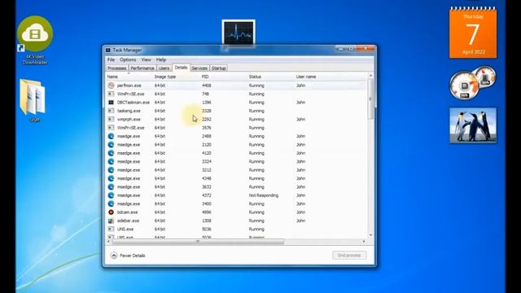The height and width of the screenshot is (293, 521).
Task: Click the PID value 4408
Action: tap(206, 85)
